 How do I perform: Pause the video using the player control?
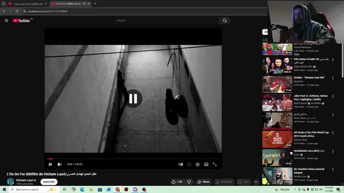coord(50,164)
